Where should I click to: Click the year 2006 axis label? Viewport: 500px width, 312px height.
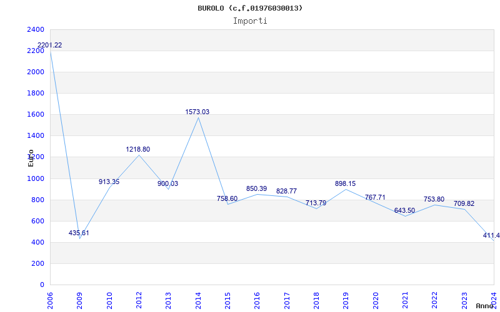click(50, 300)
